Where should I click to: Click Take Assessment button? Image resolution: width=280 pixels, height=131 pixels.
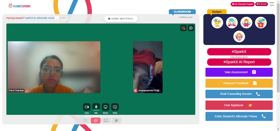239,72
